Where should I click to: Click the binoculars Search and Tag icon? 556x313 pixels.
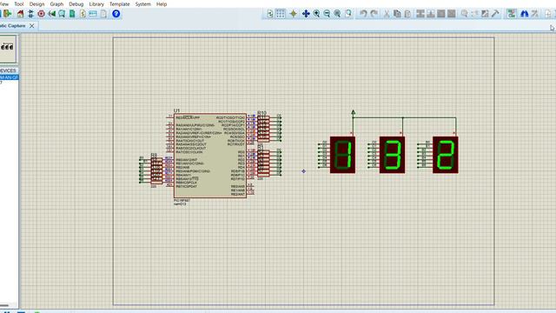[525, 14]
